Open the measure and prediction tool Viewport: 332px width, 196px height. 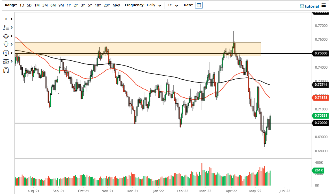[6, 62]
